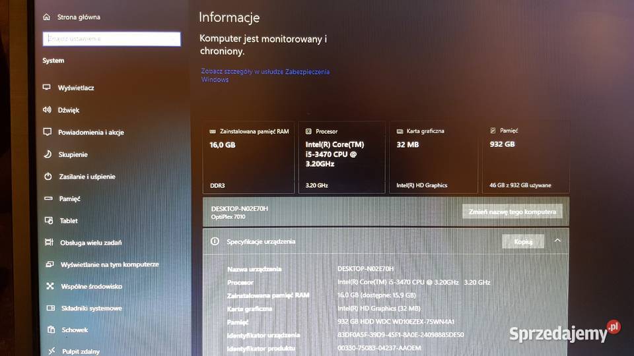Image resolution: width=634 pixels, height=356 pixels.
Task: Click the Schowek clipboard icon
Action: (x=51, y=330)
